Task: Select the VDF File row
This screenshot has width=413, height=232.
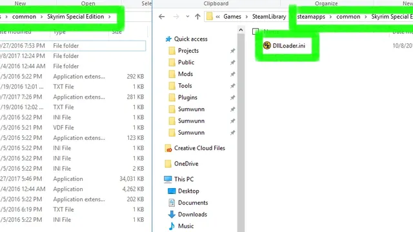Action: coord(73,128)
